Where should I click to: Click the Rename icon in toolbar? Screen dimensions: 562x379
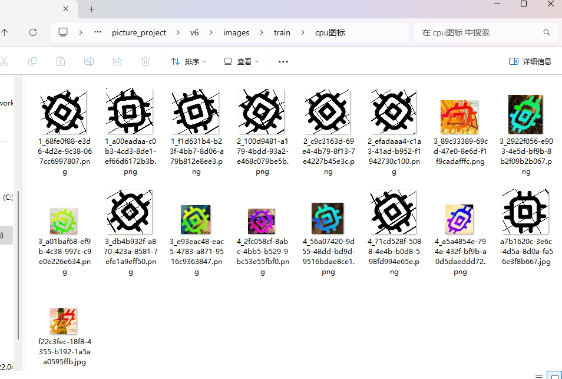click(88, 61)
